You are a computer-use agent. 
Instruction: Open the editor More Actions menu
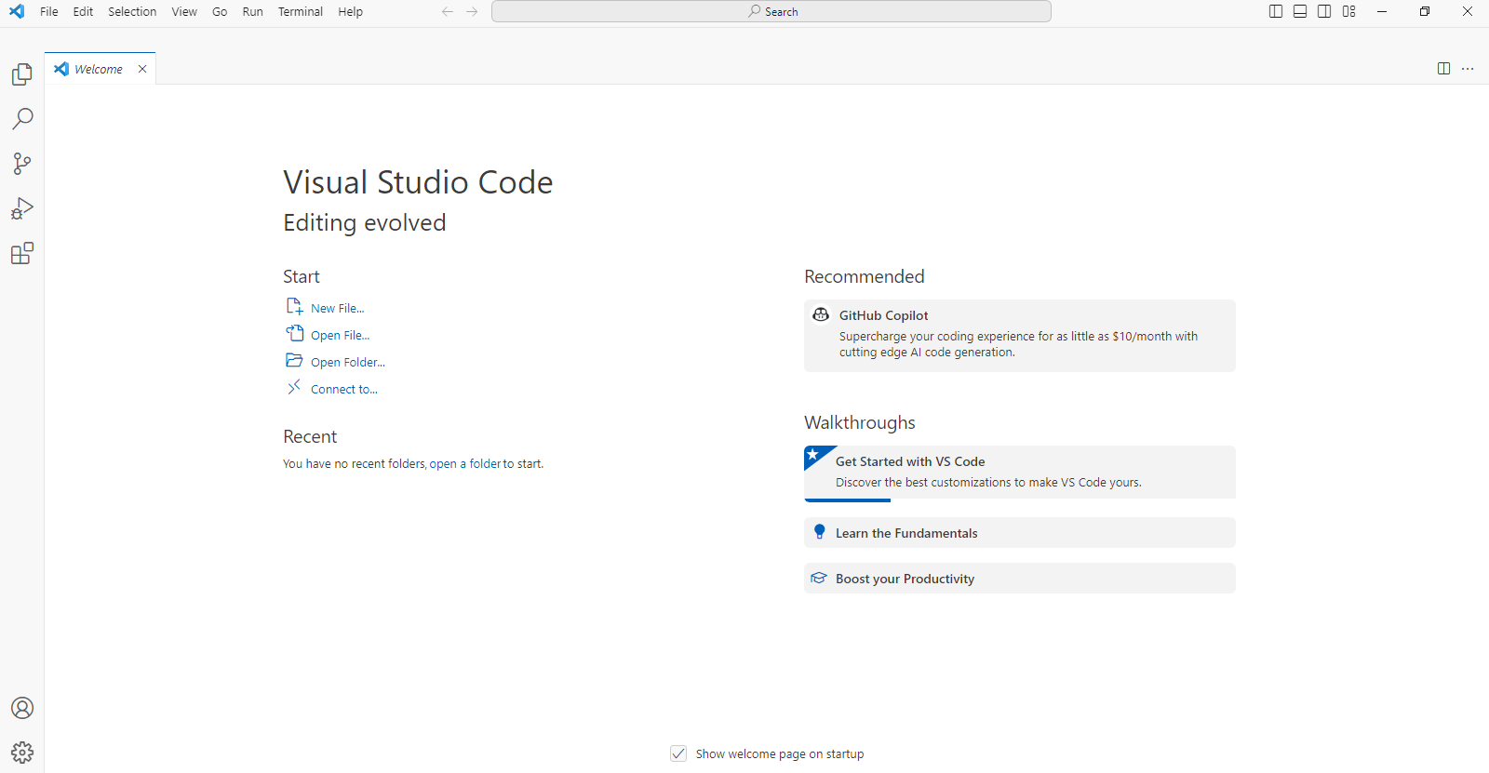(1468, 69)
